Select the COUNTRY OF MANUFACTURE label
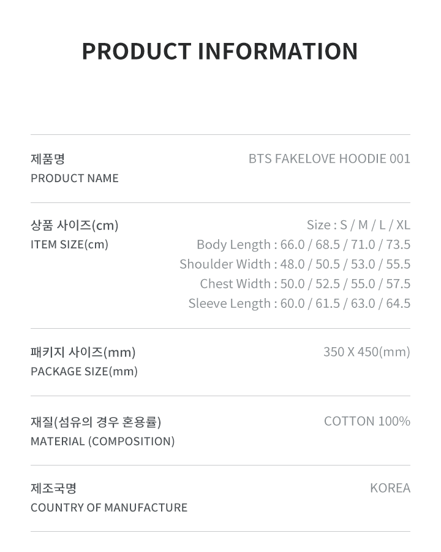Screen dimensions: 441x552 (109, 508)
